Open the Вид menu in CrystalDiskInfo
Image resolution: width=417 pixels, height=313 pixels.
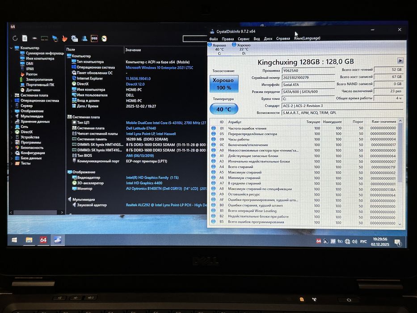(257, 38)
